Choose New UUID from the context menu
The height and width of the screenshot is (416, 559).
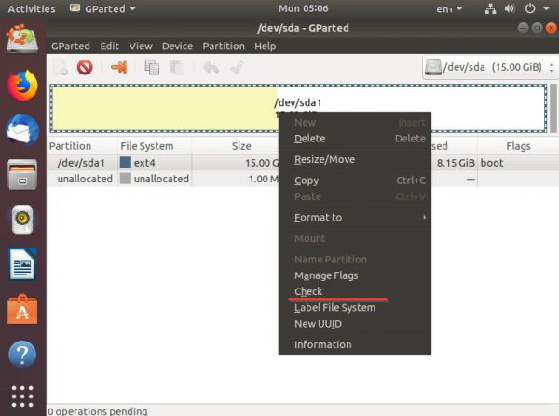click(x=355, y=323)
